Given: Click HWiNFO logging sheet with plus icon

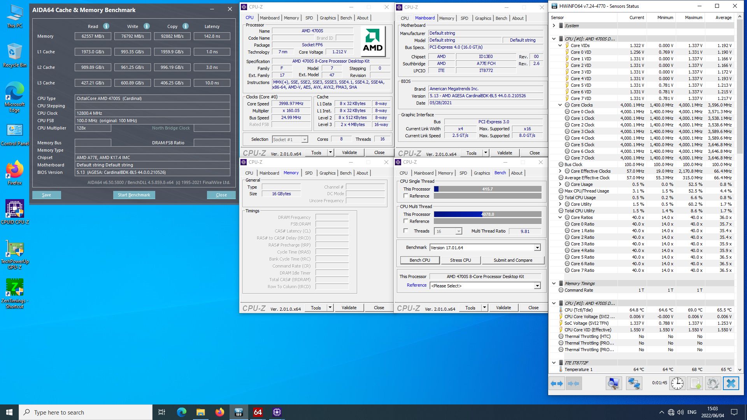Looking at the screenshot, I should pos(695,383).
